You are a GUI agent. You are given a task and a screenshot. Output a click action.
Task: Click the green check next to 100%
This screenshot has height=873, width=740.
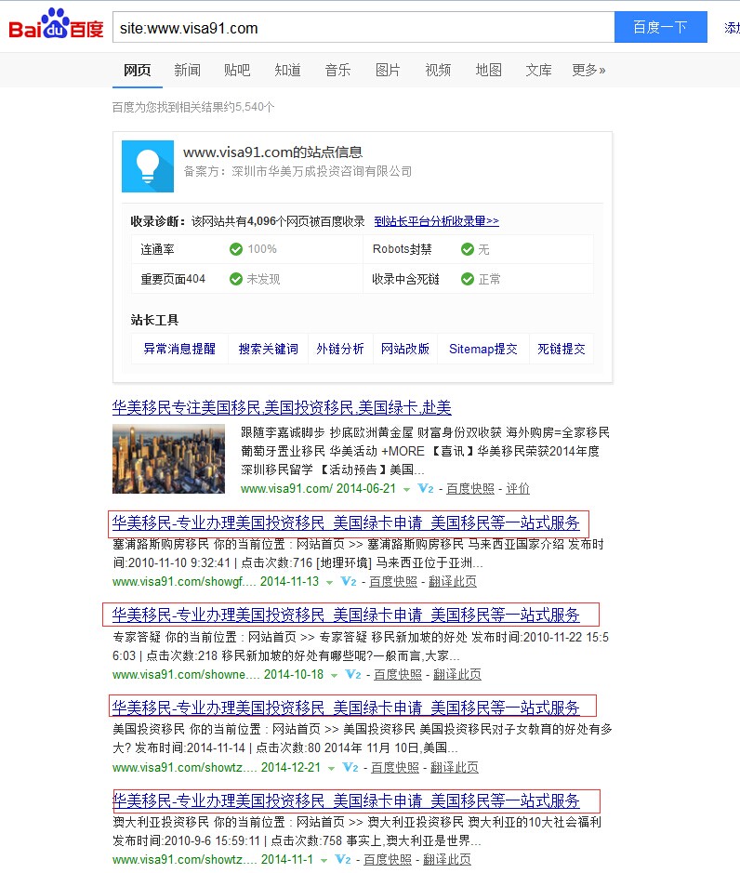(236, 249)
